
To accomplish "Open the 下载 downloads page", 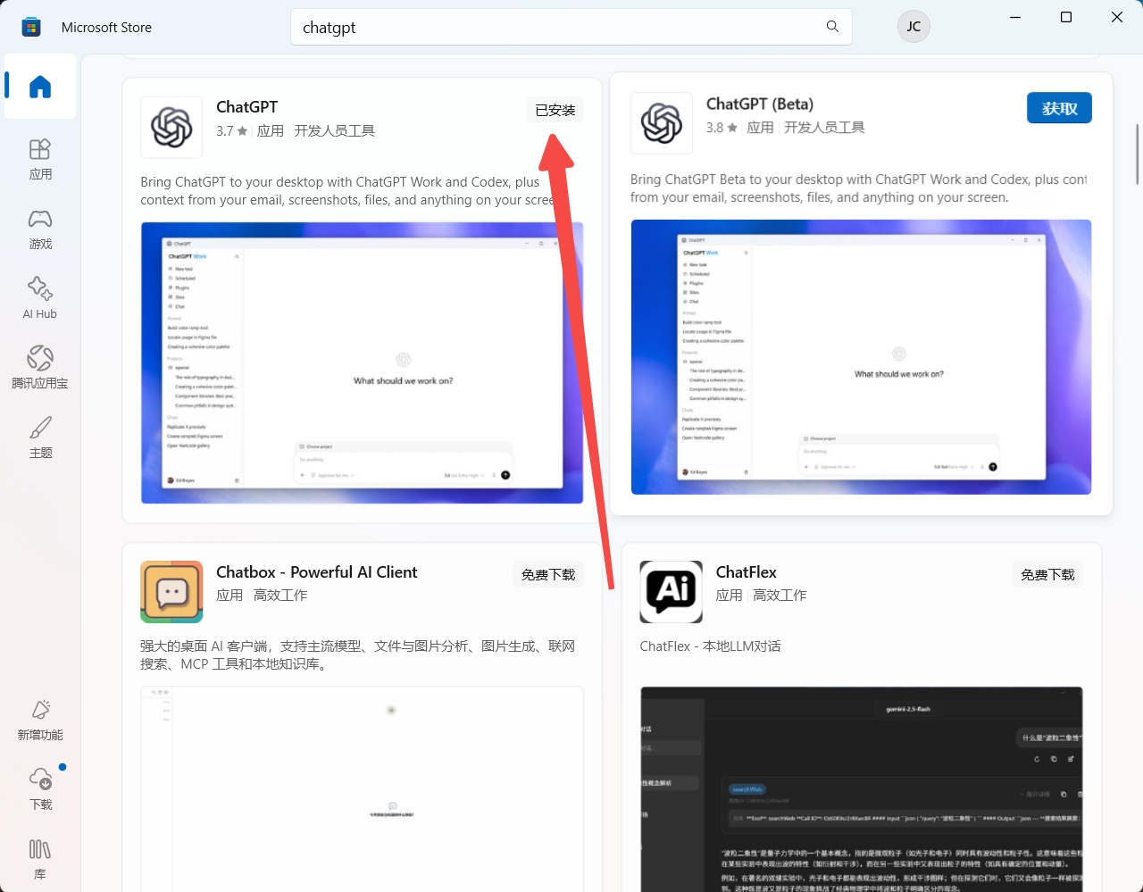I will click(40, 790).
